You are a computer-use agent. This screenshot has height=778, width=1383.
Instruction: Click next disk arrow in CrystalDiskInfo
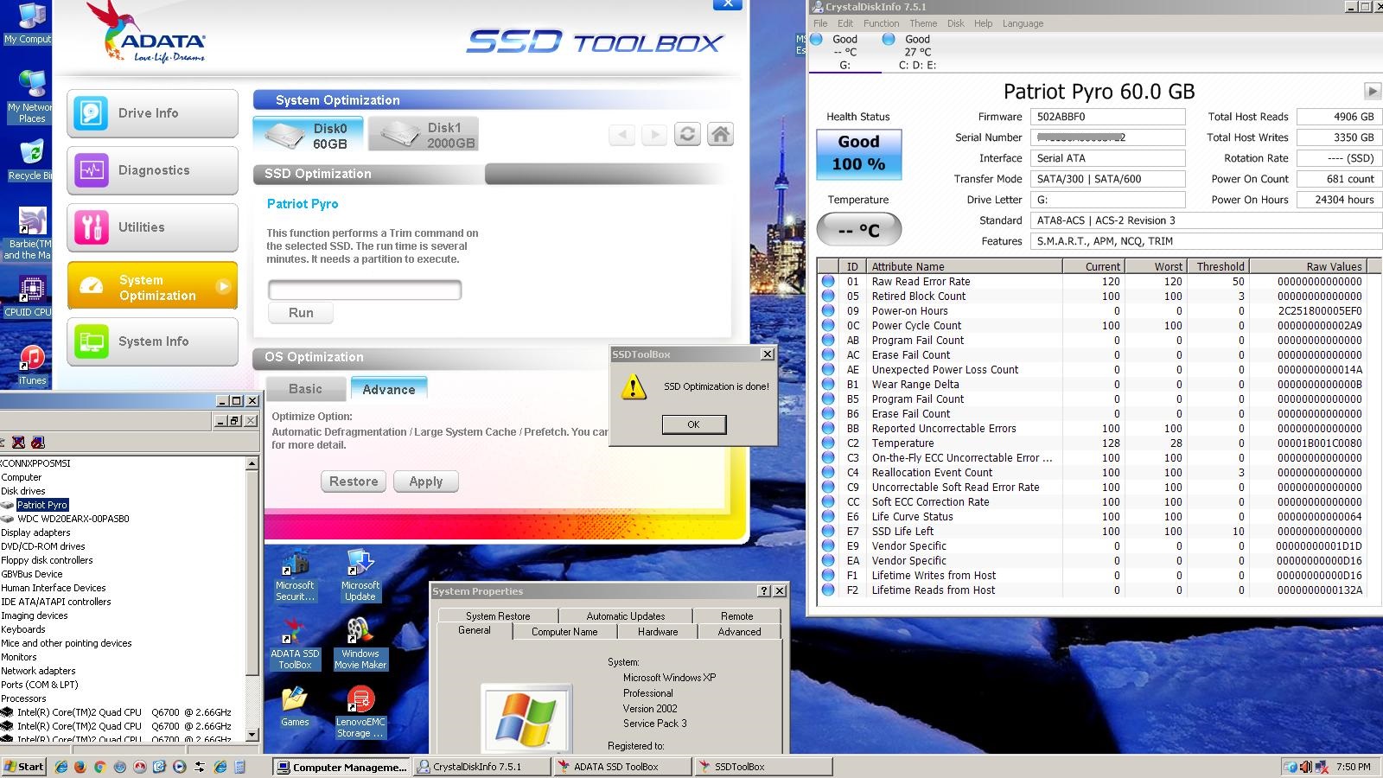[x=1371, y=91]
